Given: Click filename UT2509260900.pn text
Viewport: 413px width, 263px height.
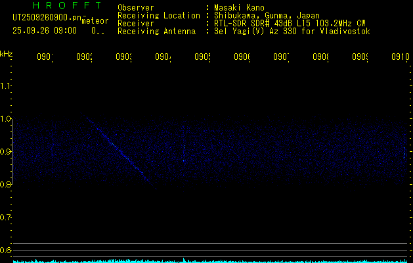Looking at the screenshot, I should (47, 18).
